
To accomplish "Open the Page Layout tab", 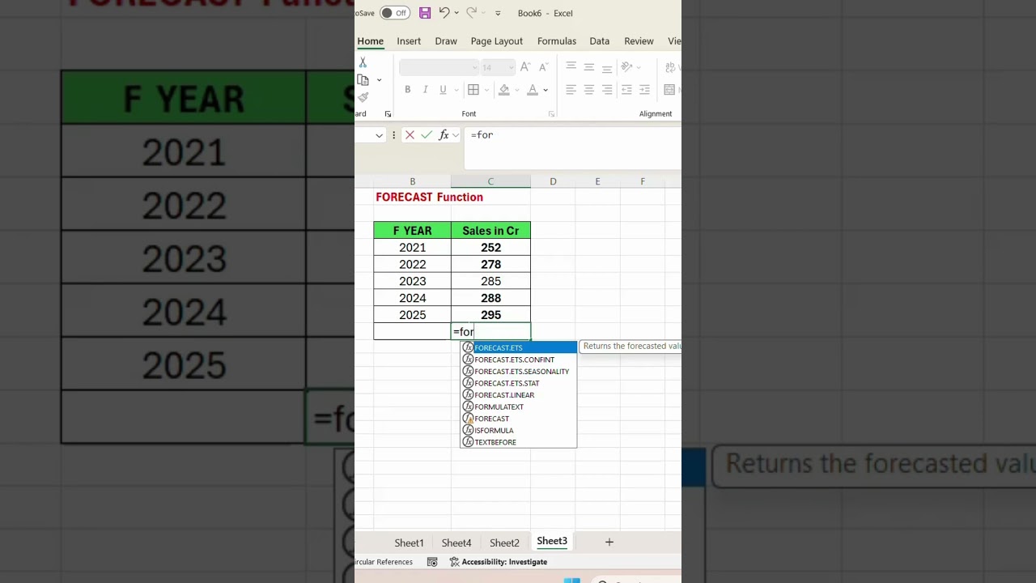I will tap(497, 41).
